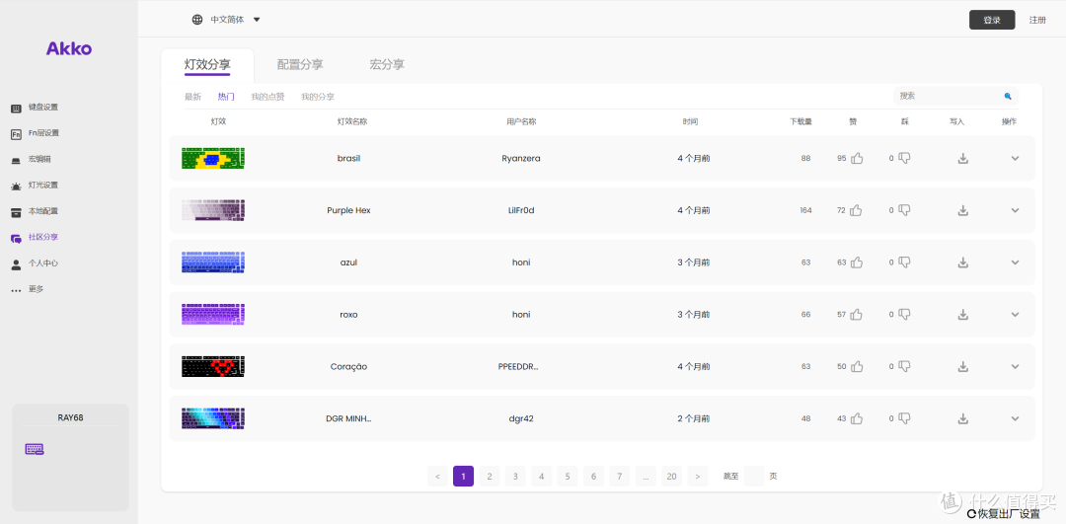Viewport: 1066px width, 524px height.
Task: Click the Coração heart thumbnail
Action: point(213,366)
